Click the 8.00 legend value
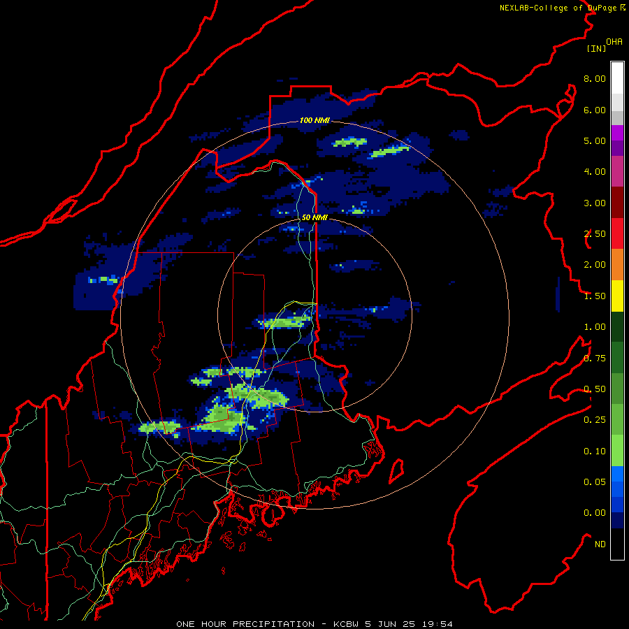This screenshot has width=629, height=629. tap(595, 78)
